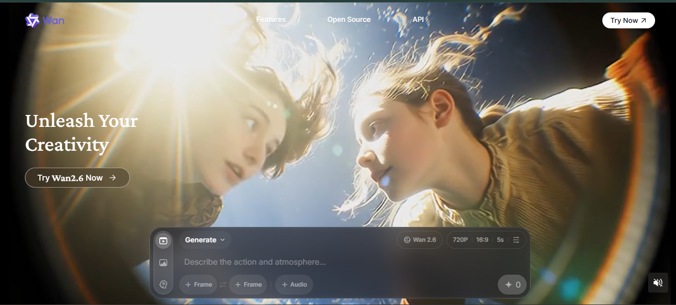Expand the Generate dropdown
The height and width of the screenshot is (305, 676).
(x=205, y=240)
